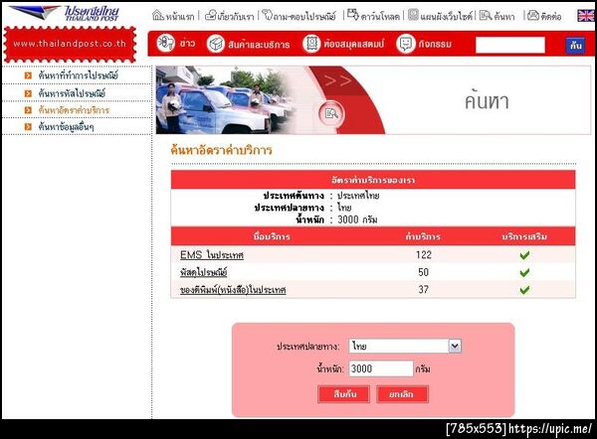Image resolution: width=597 pixels, height=439 pixels.
Task: Open the กิจกรรม tab
Action: coord(435,44)
